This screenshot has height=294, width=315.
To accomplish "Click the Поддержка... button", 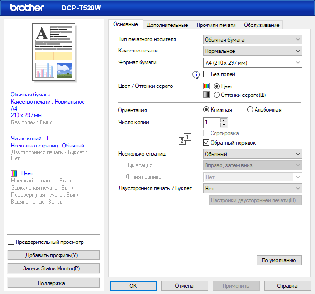I will (54, 283).
